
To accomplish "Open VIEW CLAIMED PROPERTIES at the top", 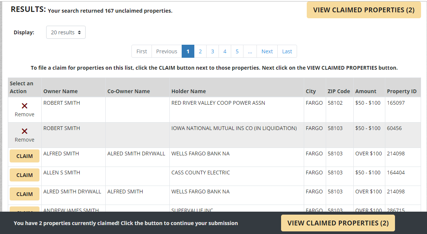I will [364, 10].
